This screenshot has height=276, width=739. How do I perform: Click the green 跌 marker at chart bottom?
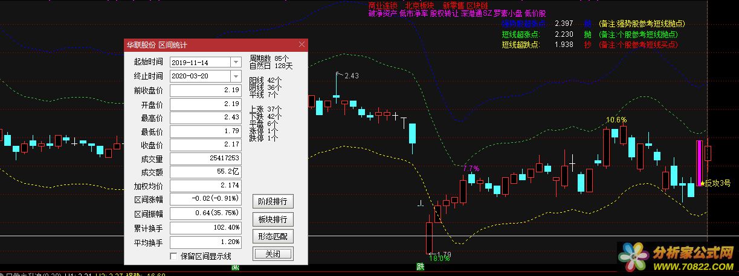click(419, 266)
